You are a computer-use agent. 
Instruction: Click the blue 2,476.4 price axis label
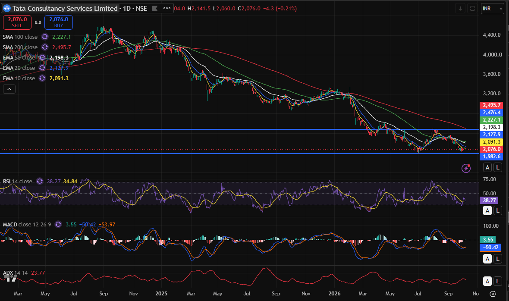click(x=491, y=113)
